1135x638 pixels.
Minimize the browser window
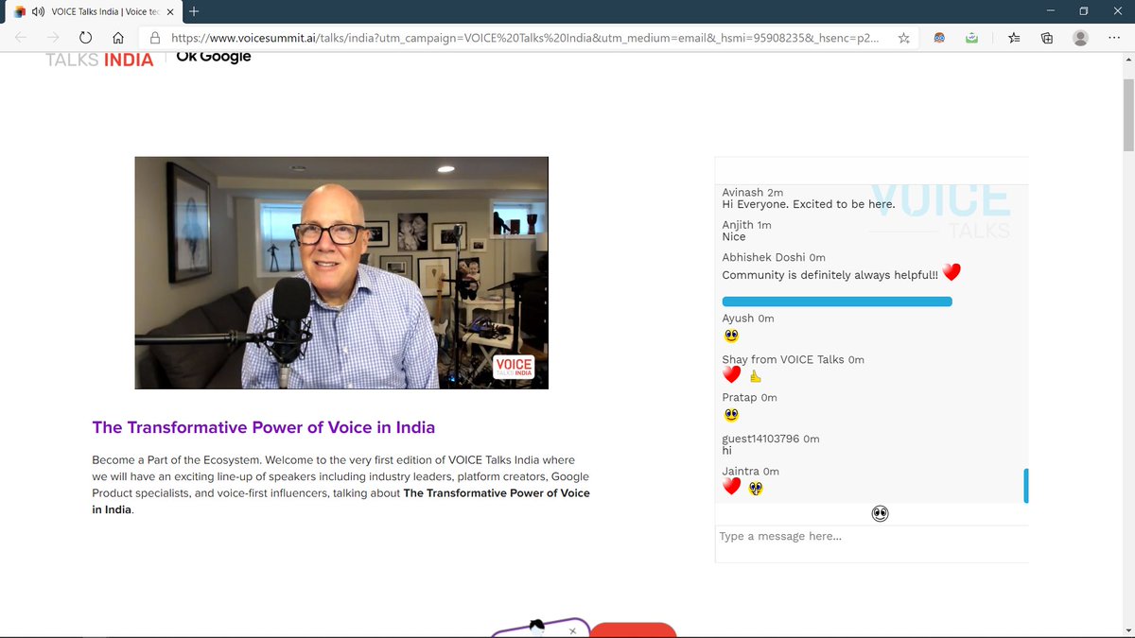tap(1051, 11)
